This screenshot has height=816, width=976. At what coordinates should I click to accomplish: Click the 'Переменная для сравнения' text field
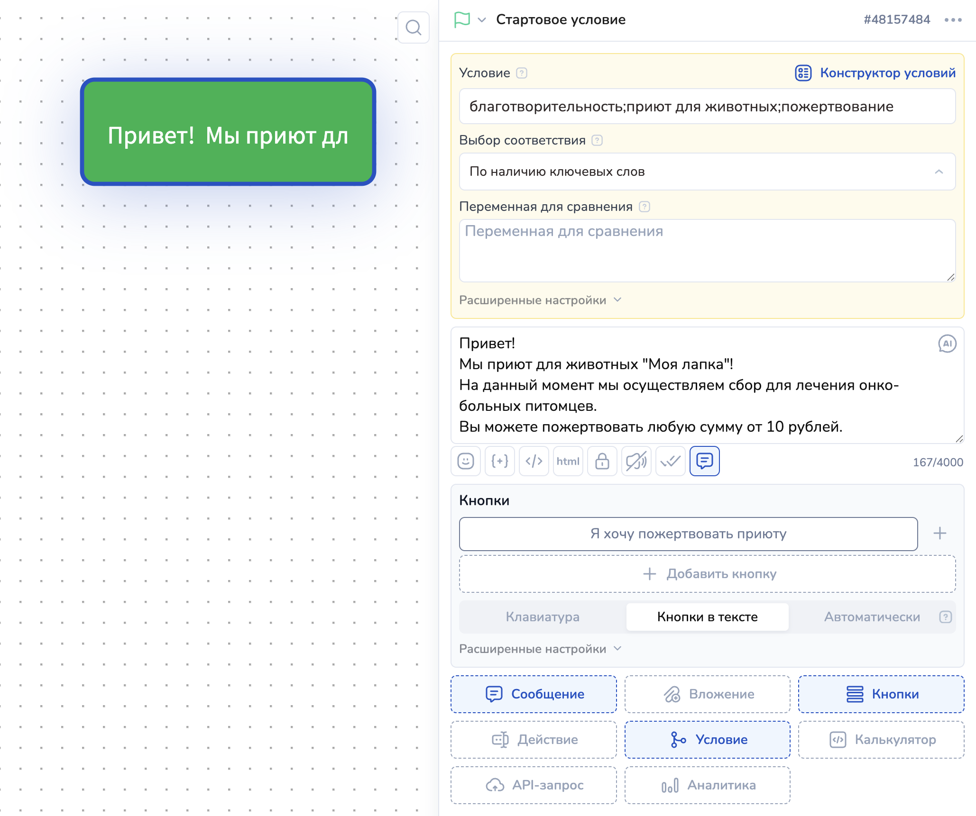click(707, 250)
